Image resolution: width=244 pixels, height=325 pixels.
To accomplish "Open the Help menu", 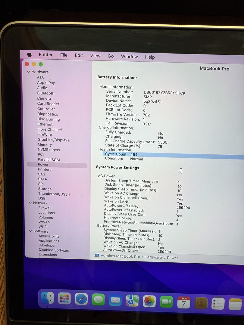I will (x=150, y=57).
